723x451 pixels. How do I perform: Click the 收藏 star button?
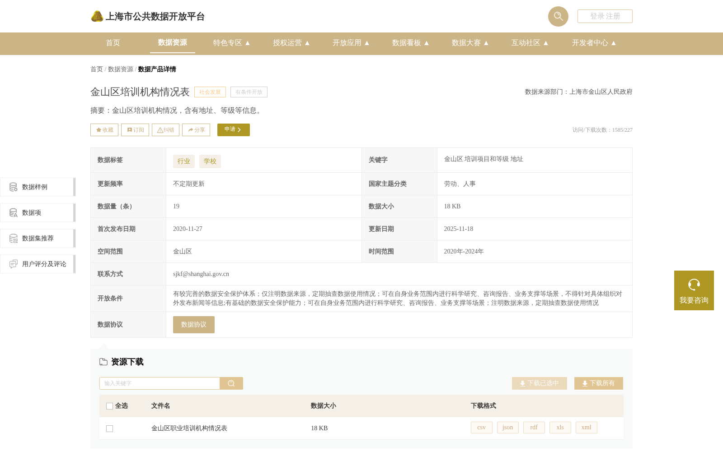(104, 130)
